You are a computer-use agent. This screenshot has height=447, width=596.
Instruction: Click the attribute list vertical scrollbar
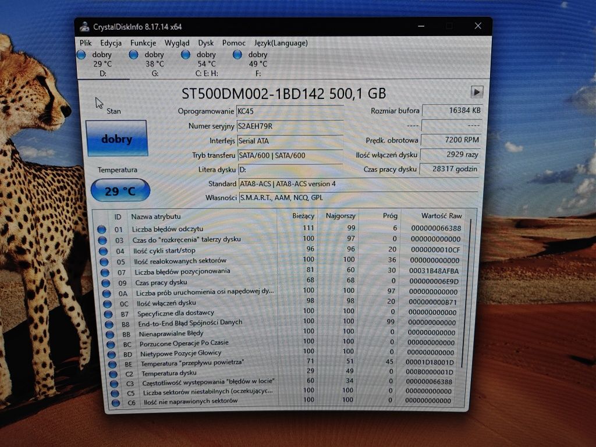(466, 293)
